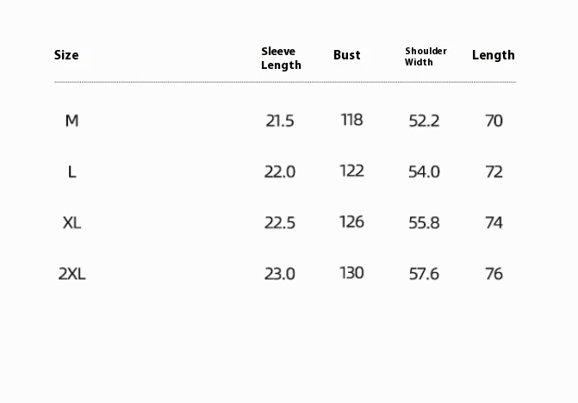
Task: Click the Length column header
Action: point(494,55)
